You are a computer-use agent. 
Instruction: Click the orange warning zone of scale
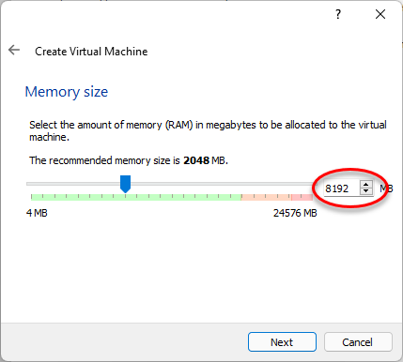[266, 197]
